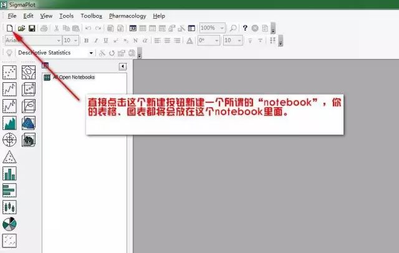Viewport: 399px width, 253px height.
Task: Toggle subscript formatting
Action: [126, 41]
